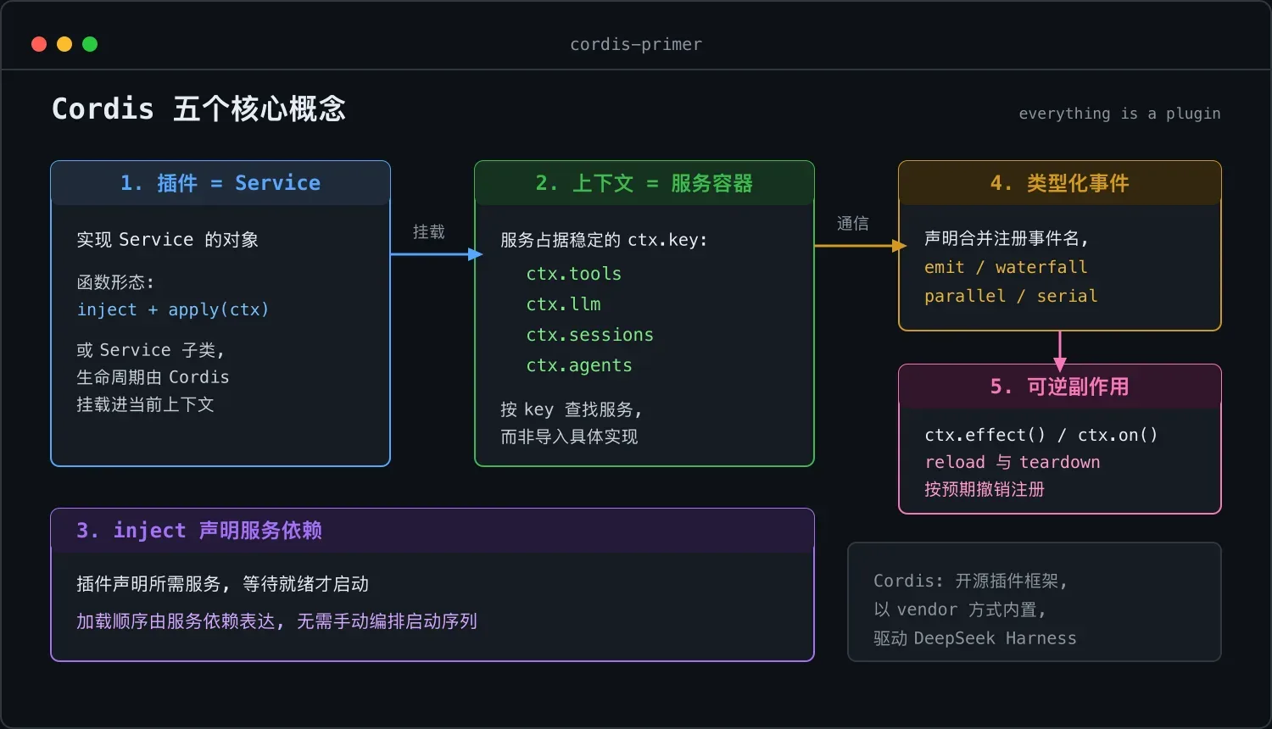Viewport: 1272px width, 729px height.
Task: Click the 'ctx.llm' entry
Action: [563, 304]
